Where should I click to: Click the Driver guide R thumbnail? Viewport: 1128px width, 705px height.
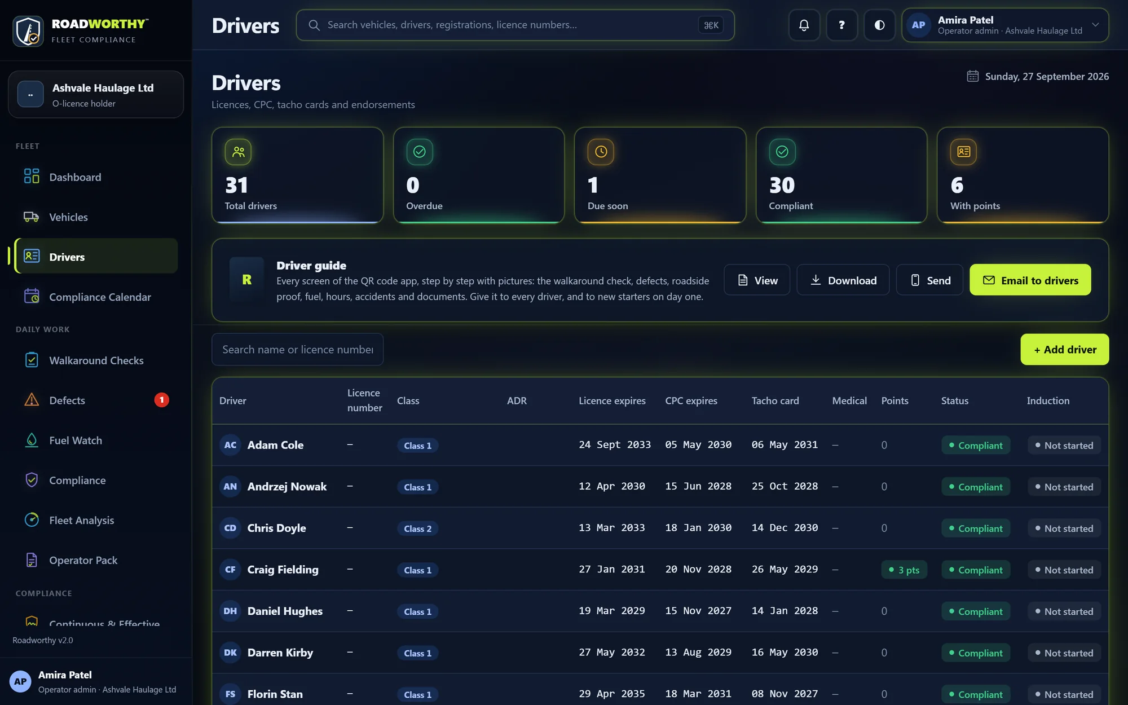point(246,280)
